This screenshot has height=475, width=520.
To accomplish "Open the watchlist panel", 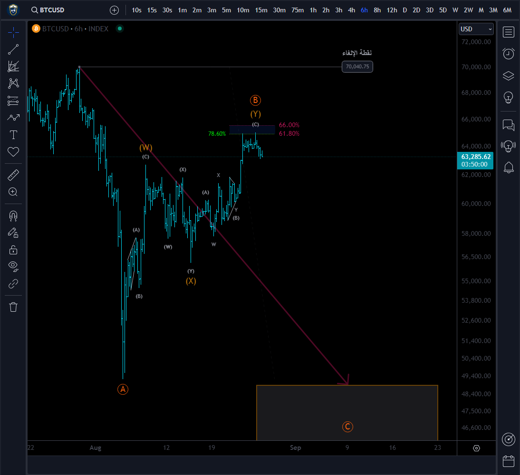I will tap(509, 32).
